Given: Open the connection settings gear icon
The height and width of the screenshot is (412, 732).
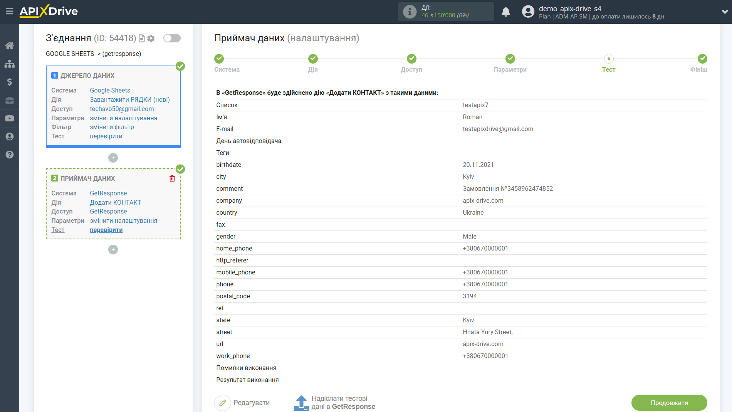Looking at the screenshot, I should click(x=151, y=38).
